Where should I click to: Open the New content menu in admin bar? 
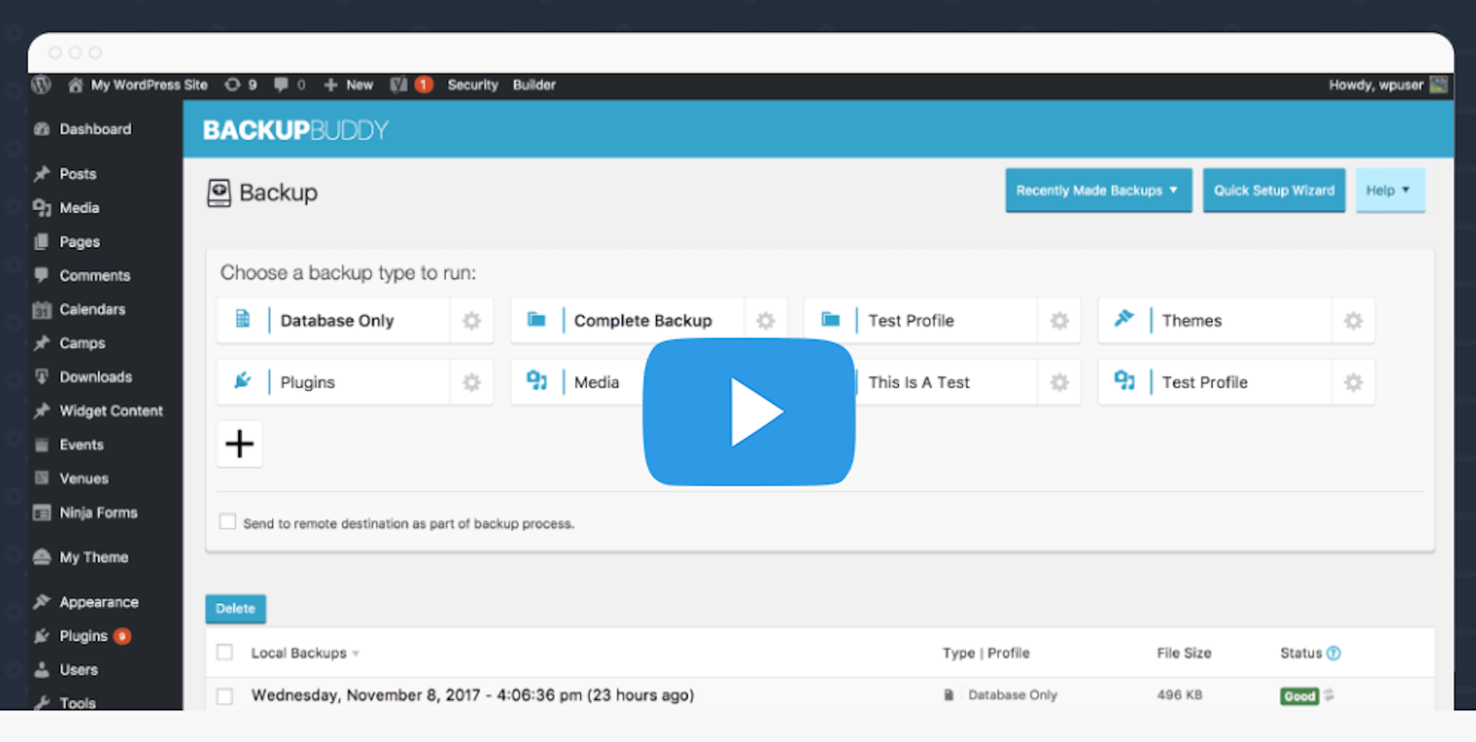coord(348,85)
